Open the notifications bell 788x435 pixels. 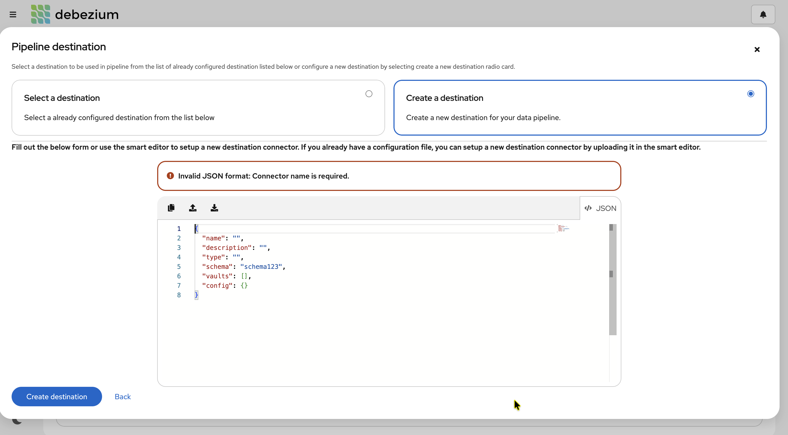coord(763,14)
